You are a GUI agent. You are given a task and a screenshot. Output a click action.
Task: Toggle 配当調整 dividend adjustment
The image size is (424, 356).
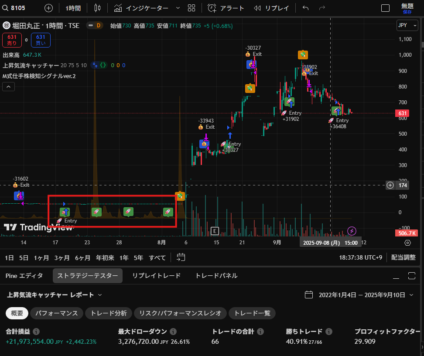tap(403, 257)
